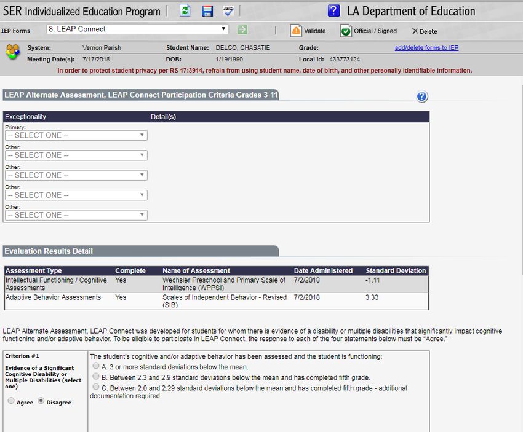Click the colored circles student icon
The height and width of the screenshot is (432, 523).
(13, 52)
